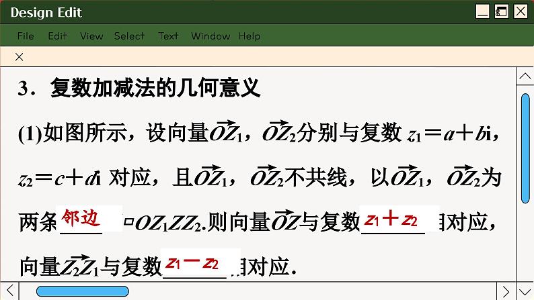Click the heading 复数加减法的几何意义
This screenshot has height=300, width=534.
click(x=155, y=88)
